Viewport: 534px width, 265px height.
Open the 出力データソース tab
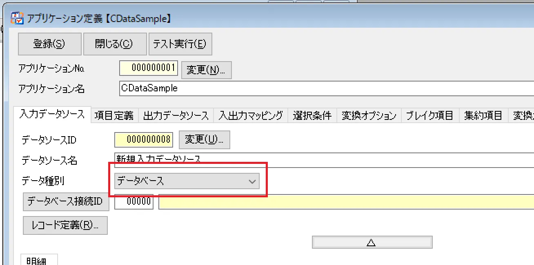click(x=176, y=115)
